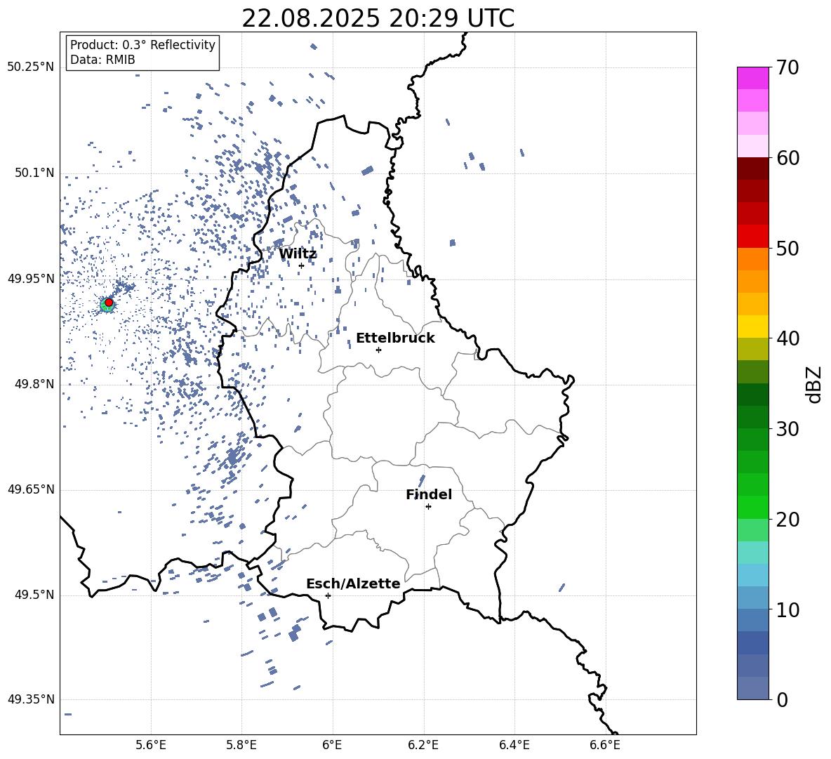Click the 49.95°N latitude tick label
Viewport: 831px width, 759px height.
[31, 279]
